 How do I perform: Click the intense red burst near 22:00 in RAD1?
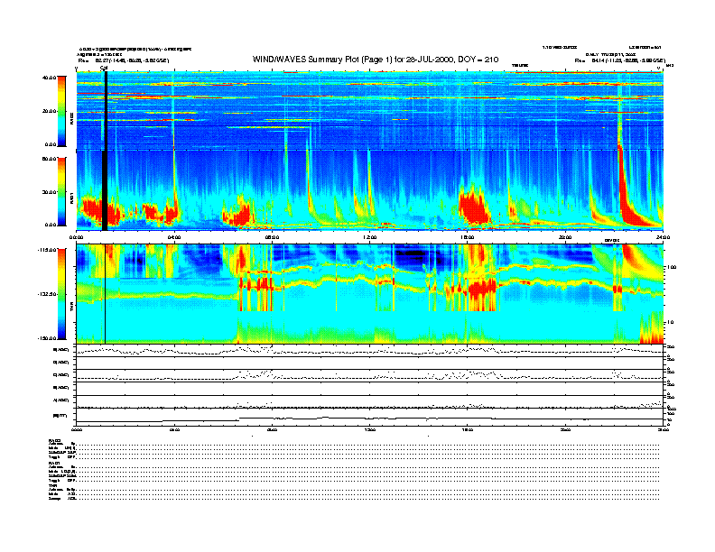pos(626,200)
